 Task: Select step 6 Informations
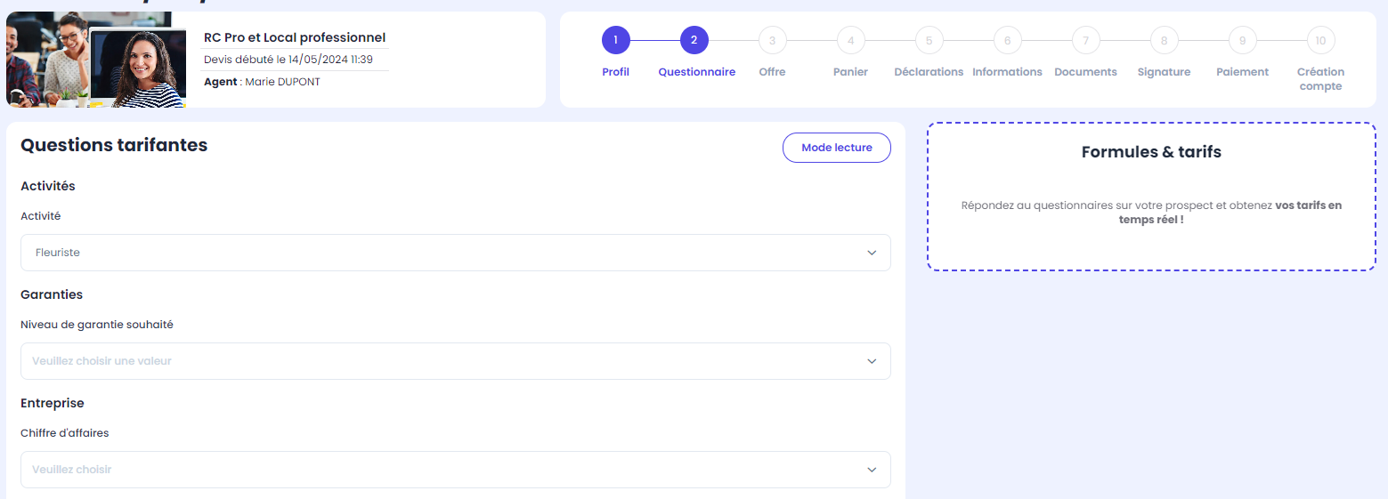pos(1007,40)
